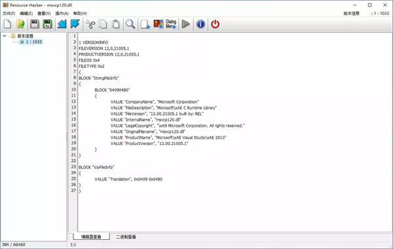Add an image resource icon
393x249 pixels.
tap(159, 24)
